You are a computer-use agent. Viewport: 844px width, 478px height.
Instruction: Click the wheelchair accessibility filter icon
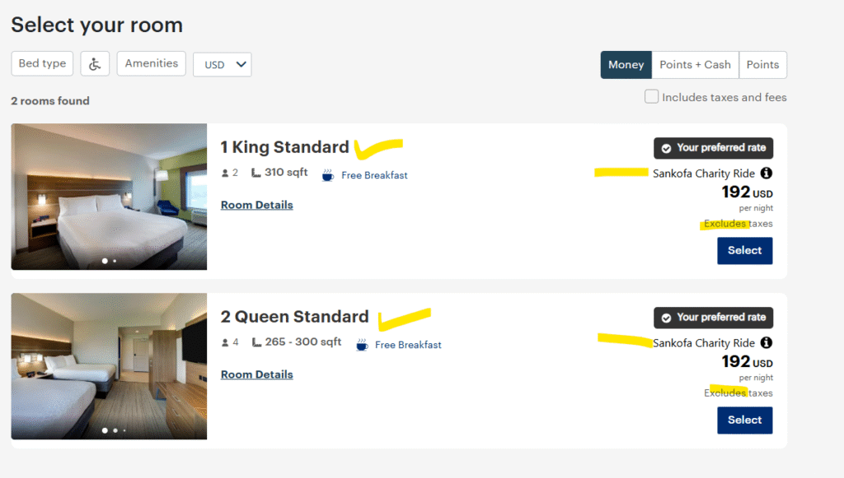[x=95, y=64]
